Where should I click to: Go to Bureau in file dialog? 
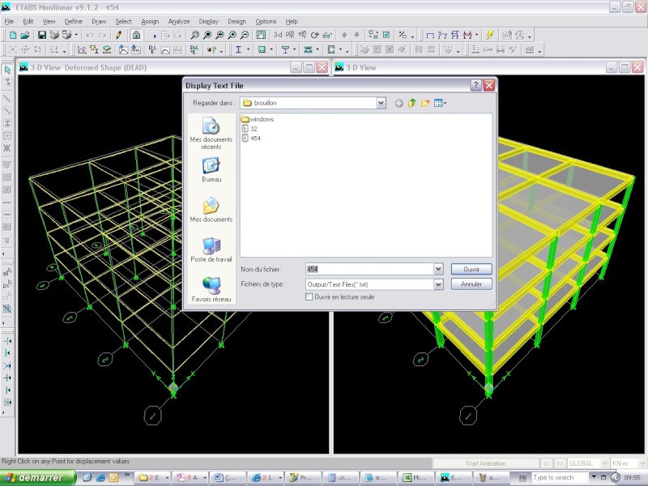(x=211, y=170)
